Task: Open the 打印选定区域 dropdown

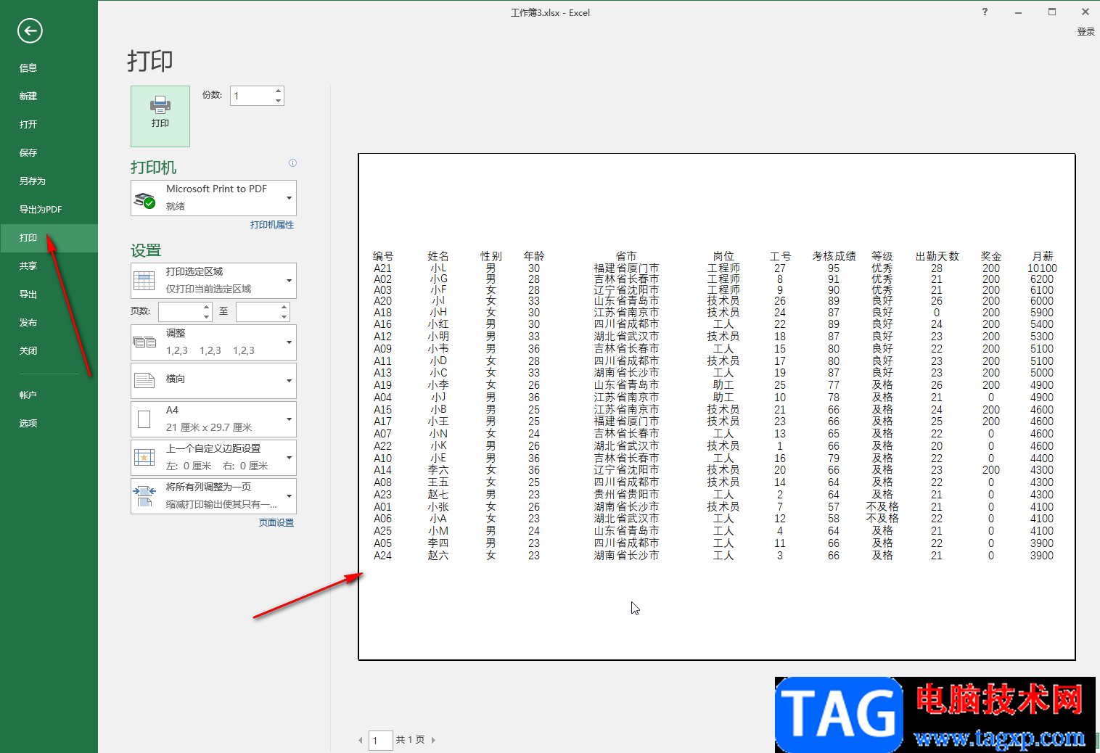Action: click(289, 281)
